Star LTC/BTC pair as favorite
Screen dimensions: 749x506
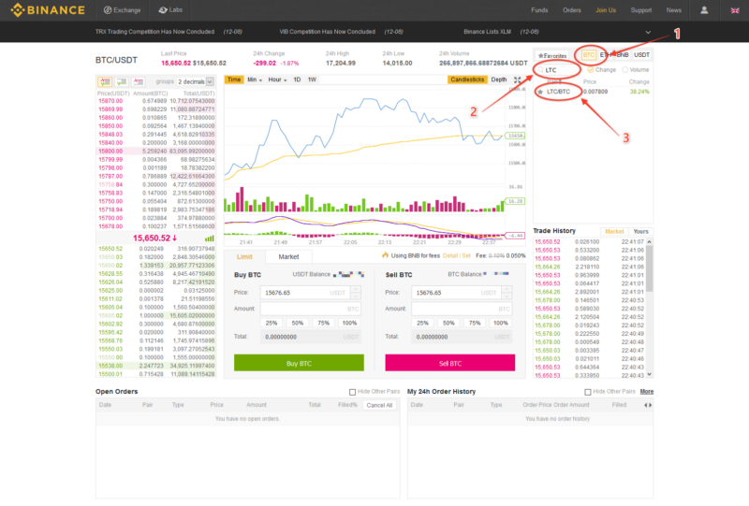coord(540,92)
